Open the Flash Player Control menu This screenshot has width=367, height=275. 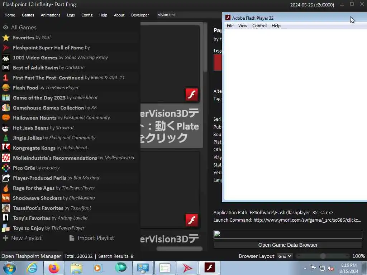point(259,26)
